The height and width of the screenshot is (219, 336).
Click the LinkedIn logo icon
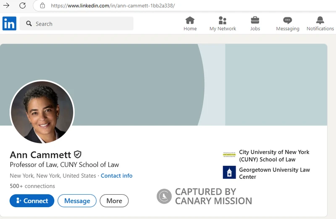pos(9,23)
